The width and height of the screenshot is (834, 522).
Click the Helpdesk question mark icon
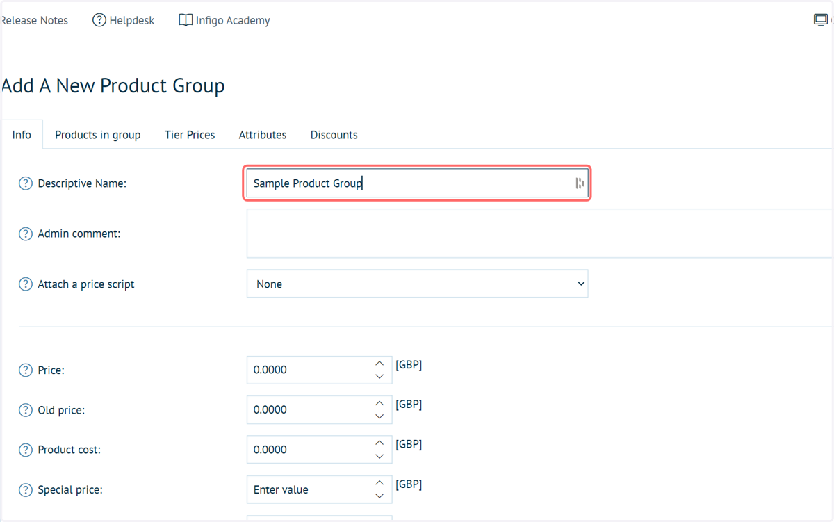pyautogui.click(x=99, y=20)
